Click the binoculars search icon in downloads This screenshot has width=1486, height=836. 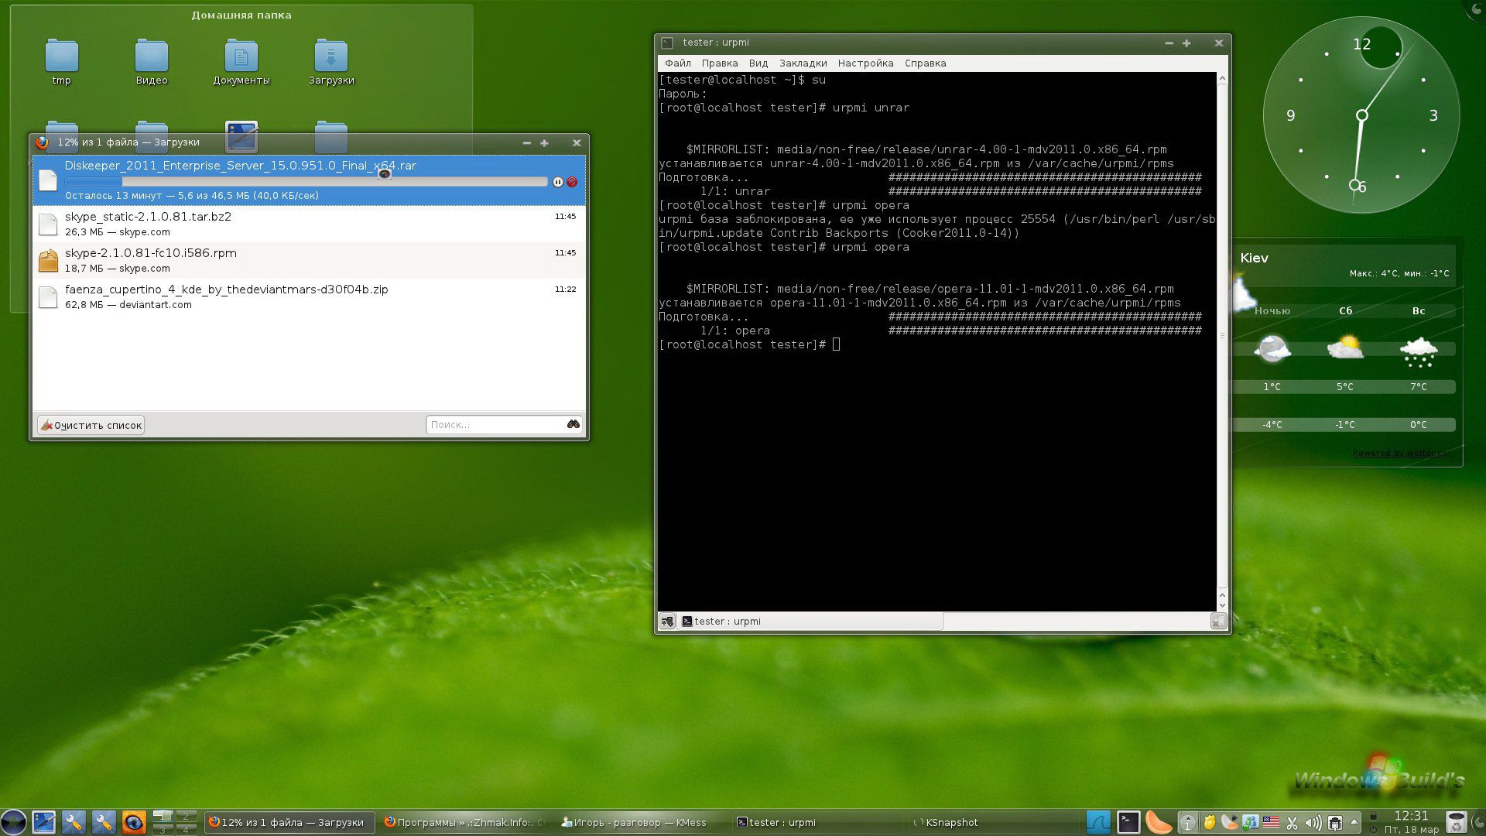[x=574, y=424]
